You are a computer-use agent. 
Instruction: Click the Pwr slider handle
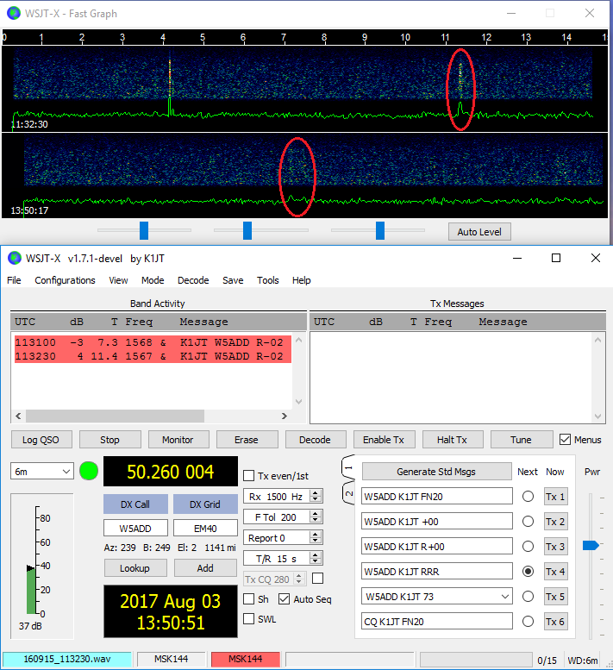pos(591,545)
